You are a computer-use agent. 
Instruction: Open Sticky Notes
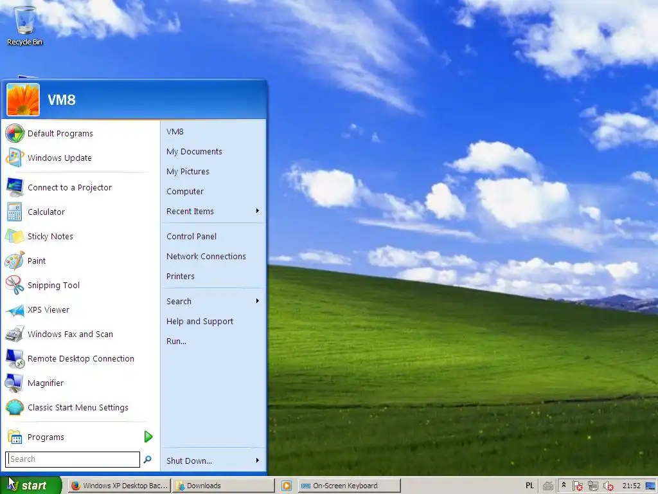(x=80, y=236)
